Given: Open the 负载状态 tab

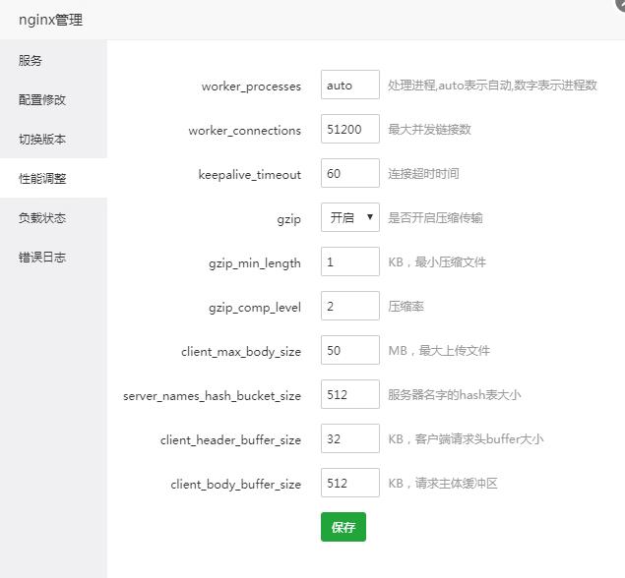Looking at the screenshot, I should tap(53, 218).
